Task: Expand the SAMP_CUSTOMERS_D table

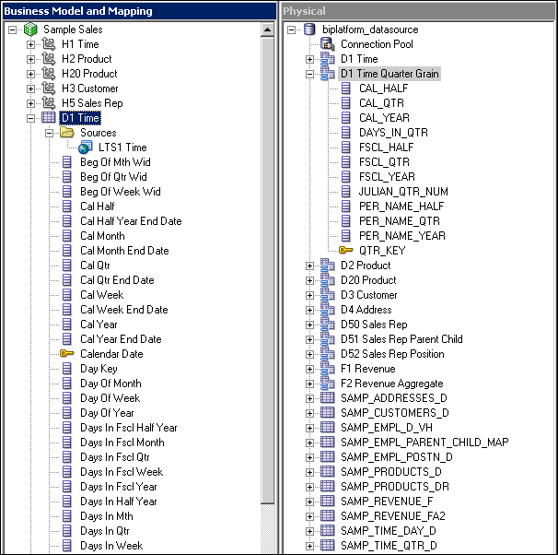Action: (x=309, y=413)
